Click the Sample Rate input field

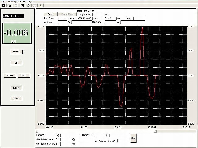(98, 14)
